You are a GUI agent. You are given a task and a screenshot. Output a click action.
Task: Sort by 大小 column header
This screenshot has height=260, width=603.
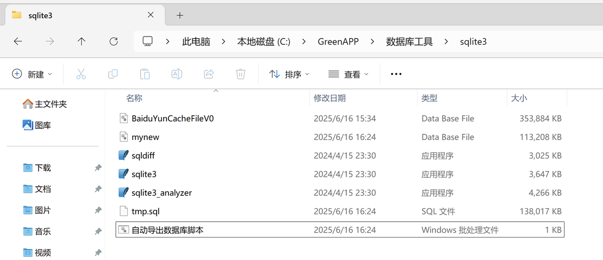pos(519,98)
